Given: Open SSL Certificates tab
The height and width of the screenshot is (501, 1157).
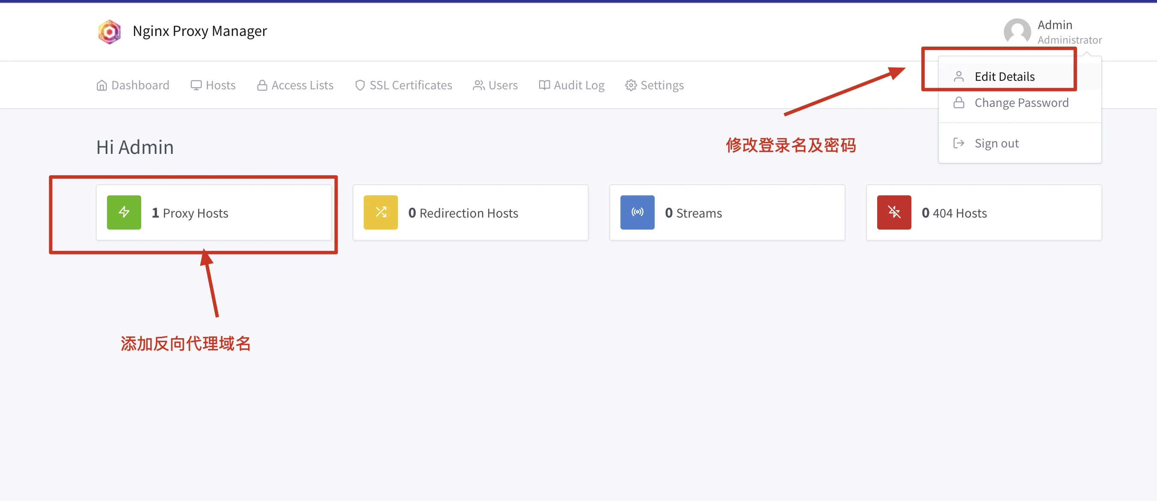Looking at the screenshot, I should 403,85.
